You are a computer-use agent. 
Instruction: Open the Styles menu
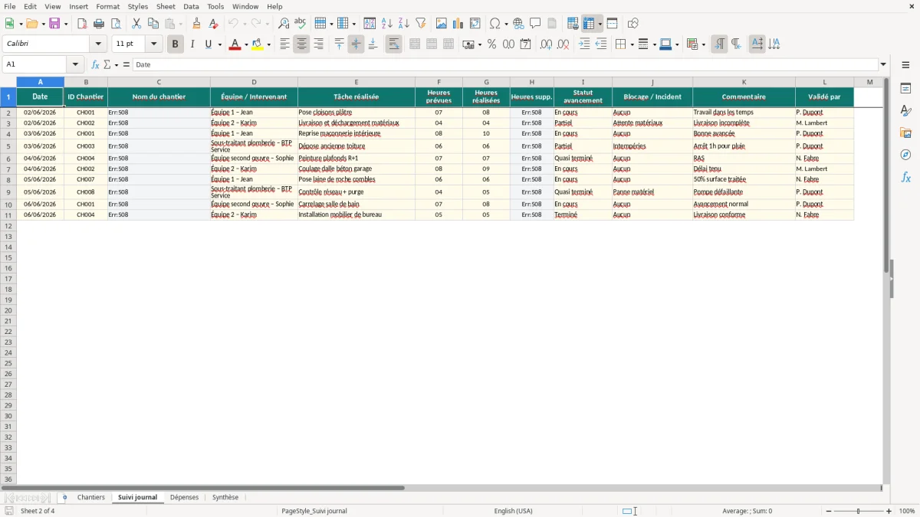click(138, 6)
